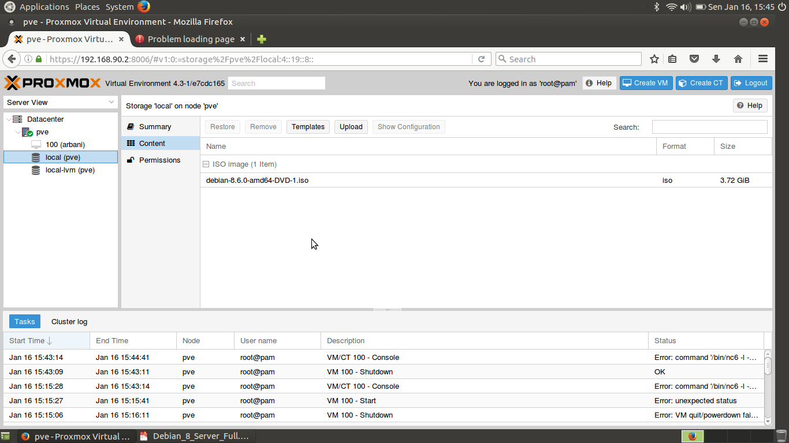Click the Create VM button

646,83
